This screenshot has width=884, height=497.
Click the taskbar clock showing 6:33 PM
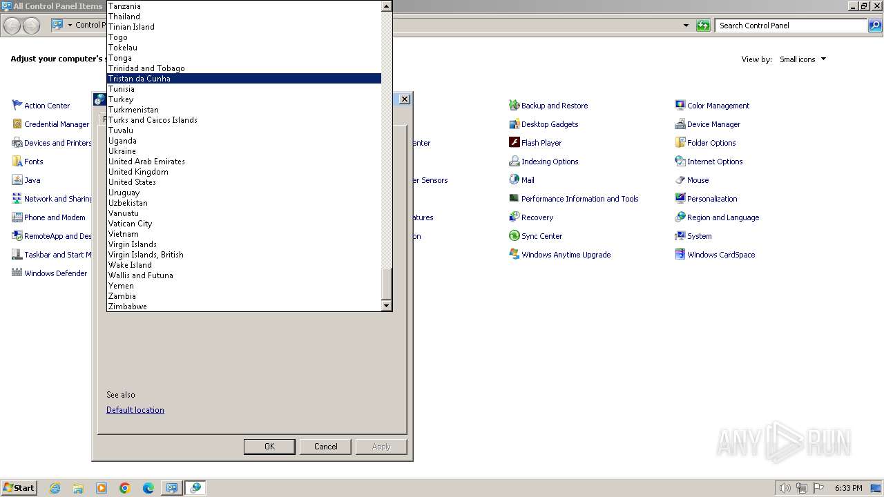pos(848,488)
